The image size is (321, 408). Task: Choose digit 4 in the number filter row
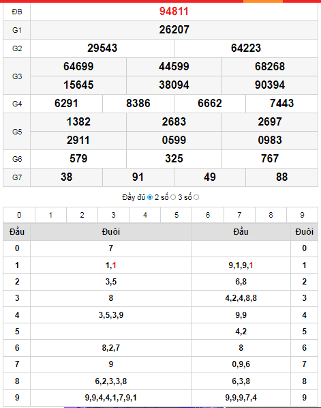[x=145, y=215]
